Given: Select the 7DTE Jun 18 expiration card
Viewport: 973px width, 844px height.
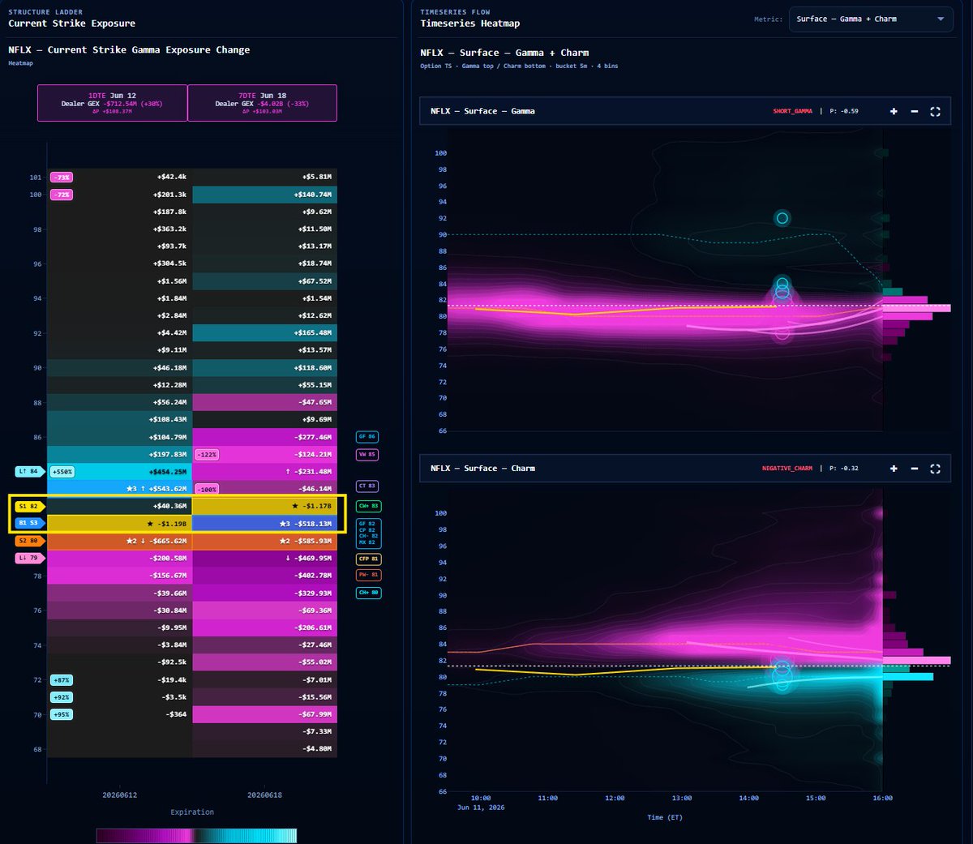Looking at the screenshot, I should point(263,103).
